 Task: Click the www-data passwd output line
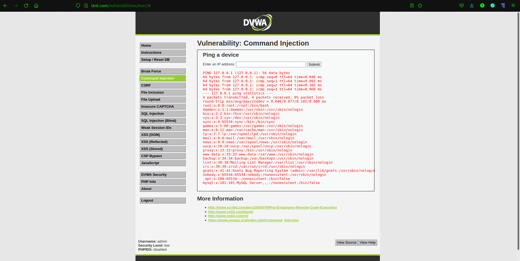pos(258,154)
